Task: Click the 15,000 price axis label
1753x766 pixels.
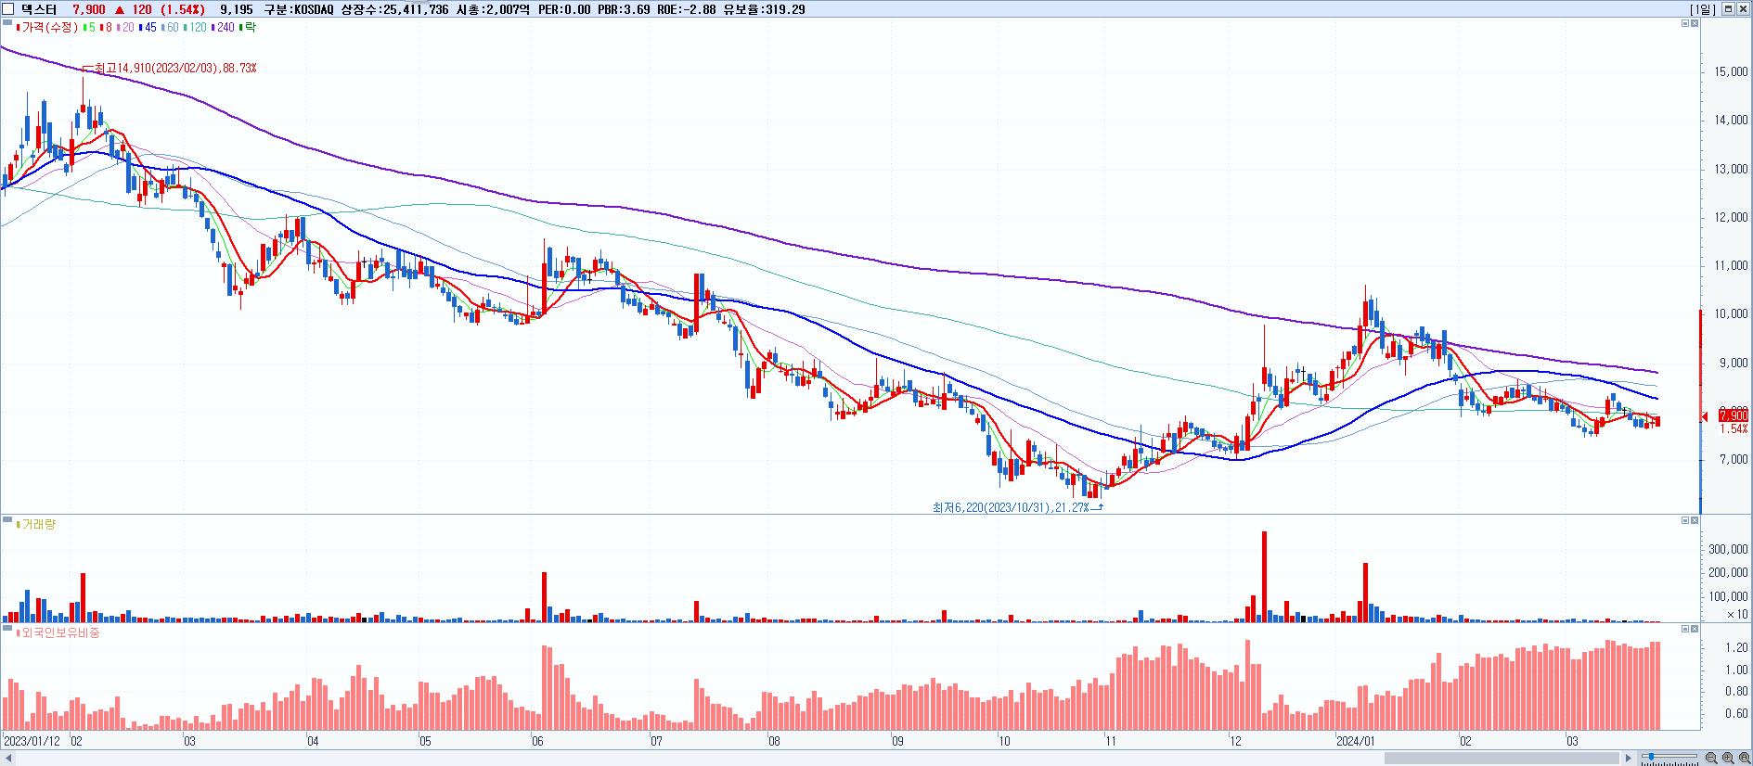Action: (x=1733, y=71)
